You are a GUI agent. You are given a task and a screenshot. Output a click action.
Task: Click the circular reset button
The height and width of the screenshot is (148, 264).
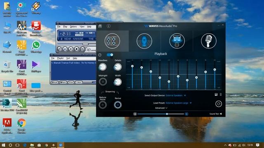219,104
